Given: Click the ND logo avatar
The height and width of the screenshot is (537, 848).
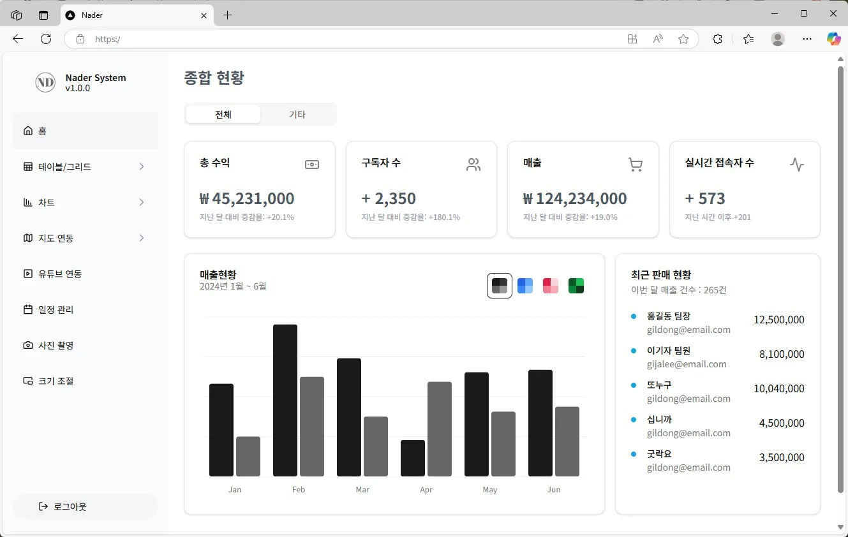Looking at the screenshot, I should (45, 82).
